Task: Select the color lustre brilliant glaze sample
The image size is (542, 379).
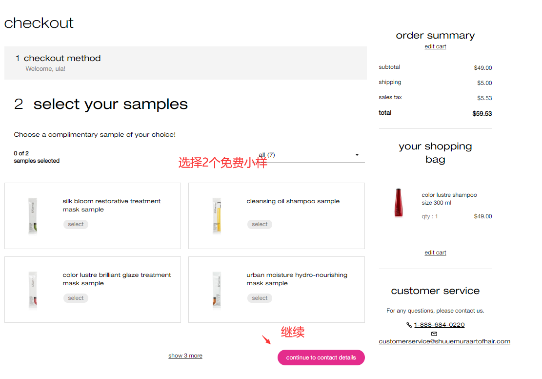Action: click(76, 298)
